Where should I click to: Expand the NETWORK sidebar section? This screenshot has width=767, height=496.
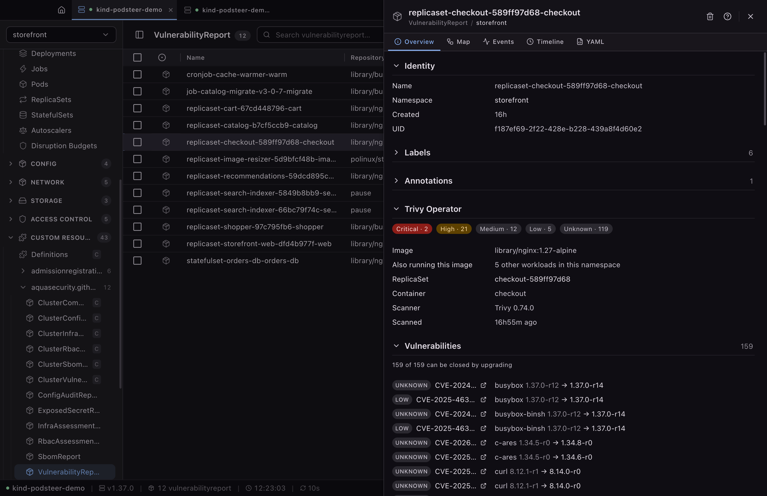tap(11, 182)
